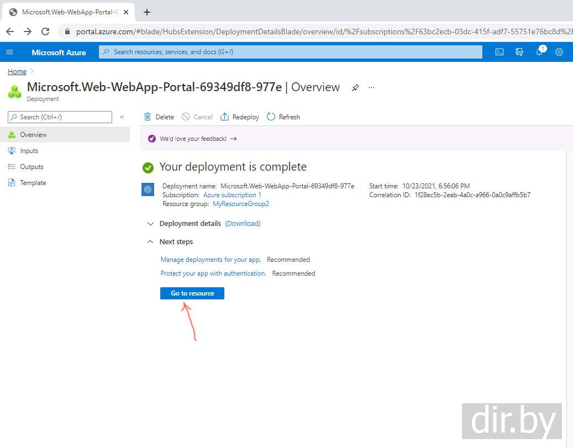The image size is (573, 448).
Task: Select Outputs in the left menu
Action: [65, 167]
